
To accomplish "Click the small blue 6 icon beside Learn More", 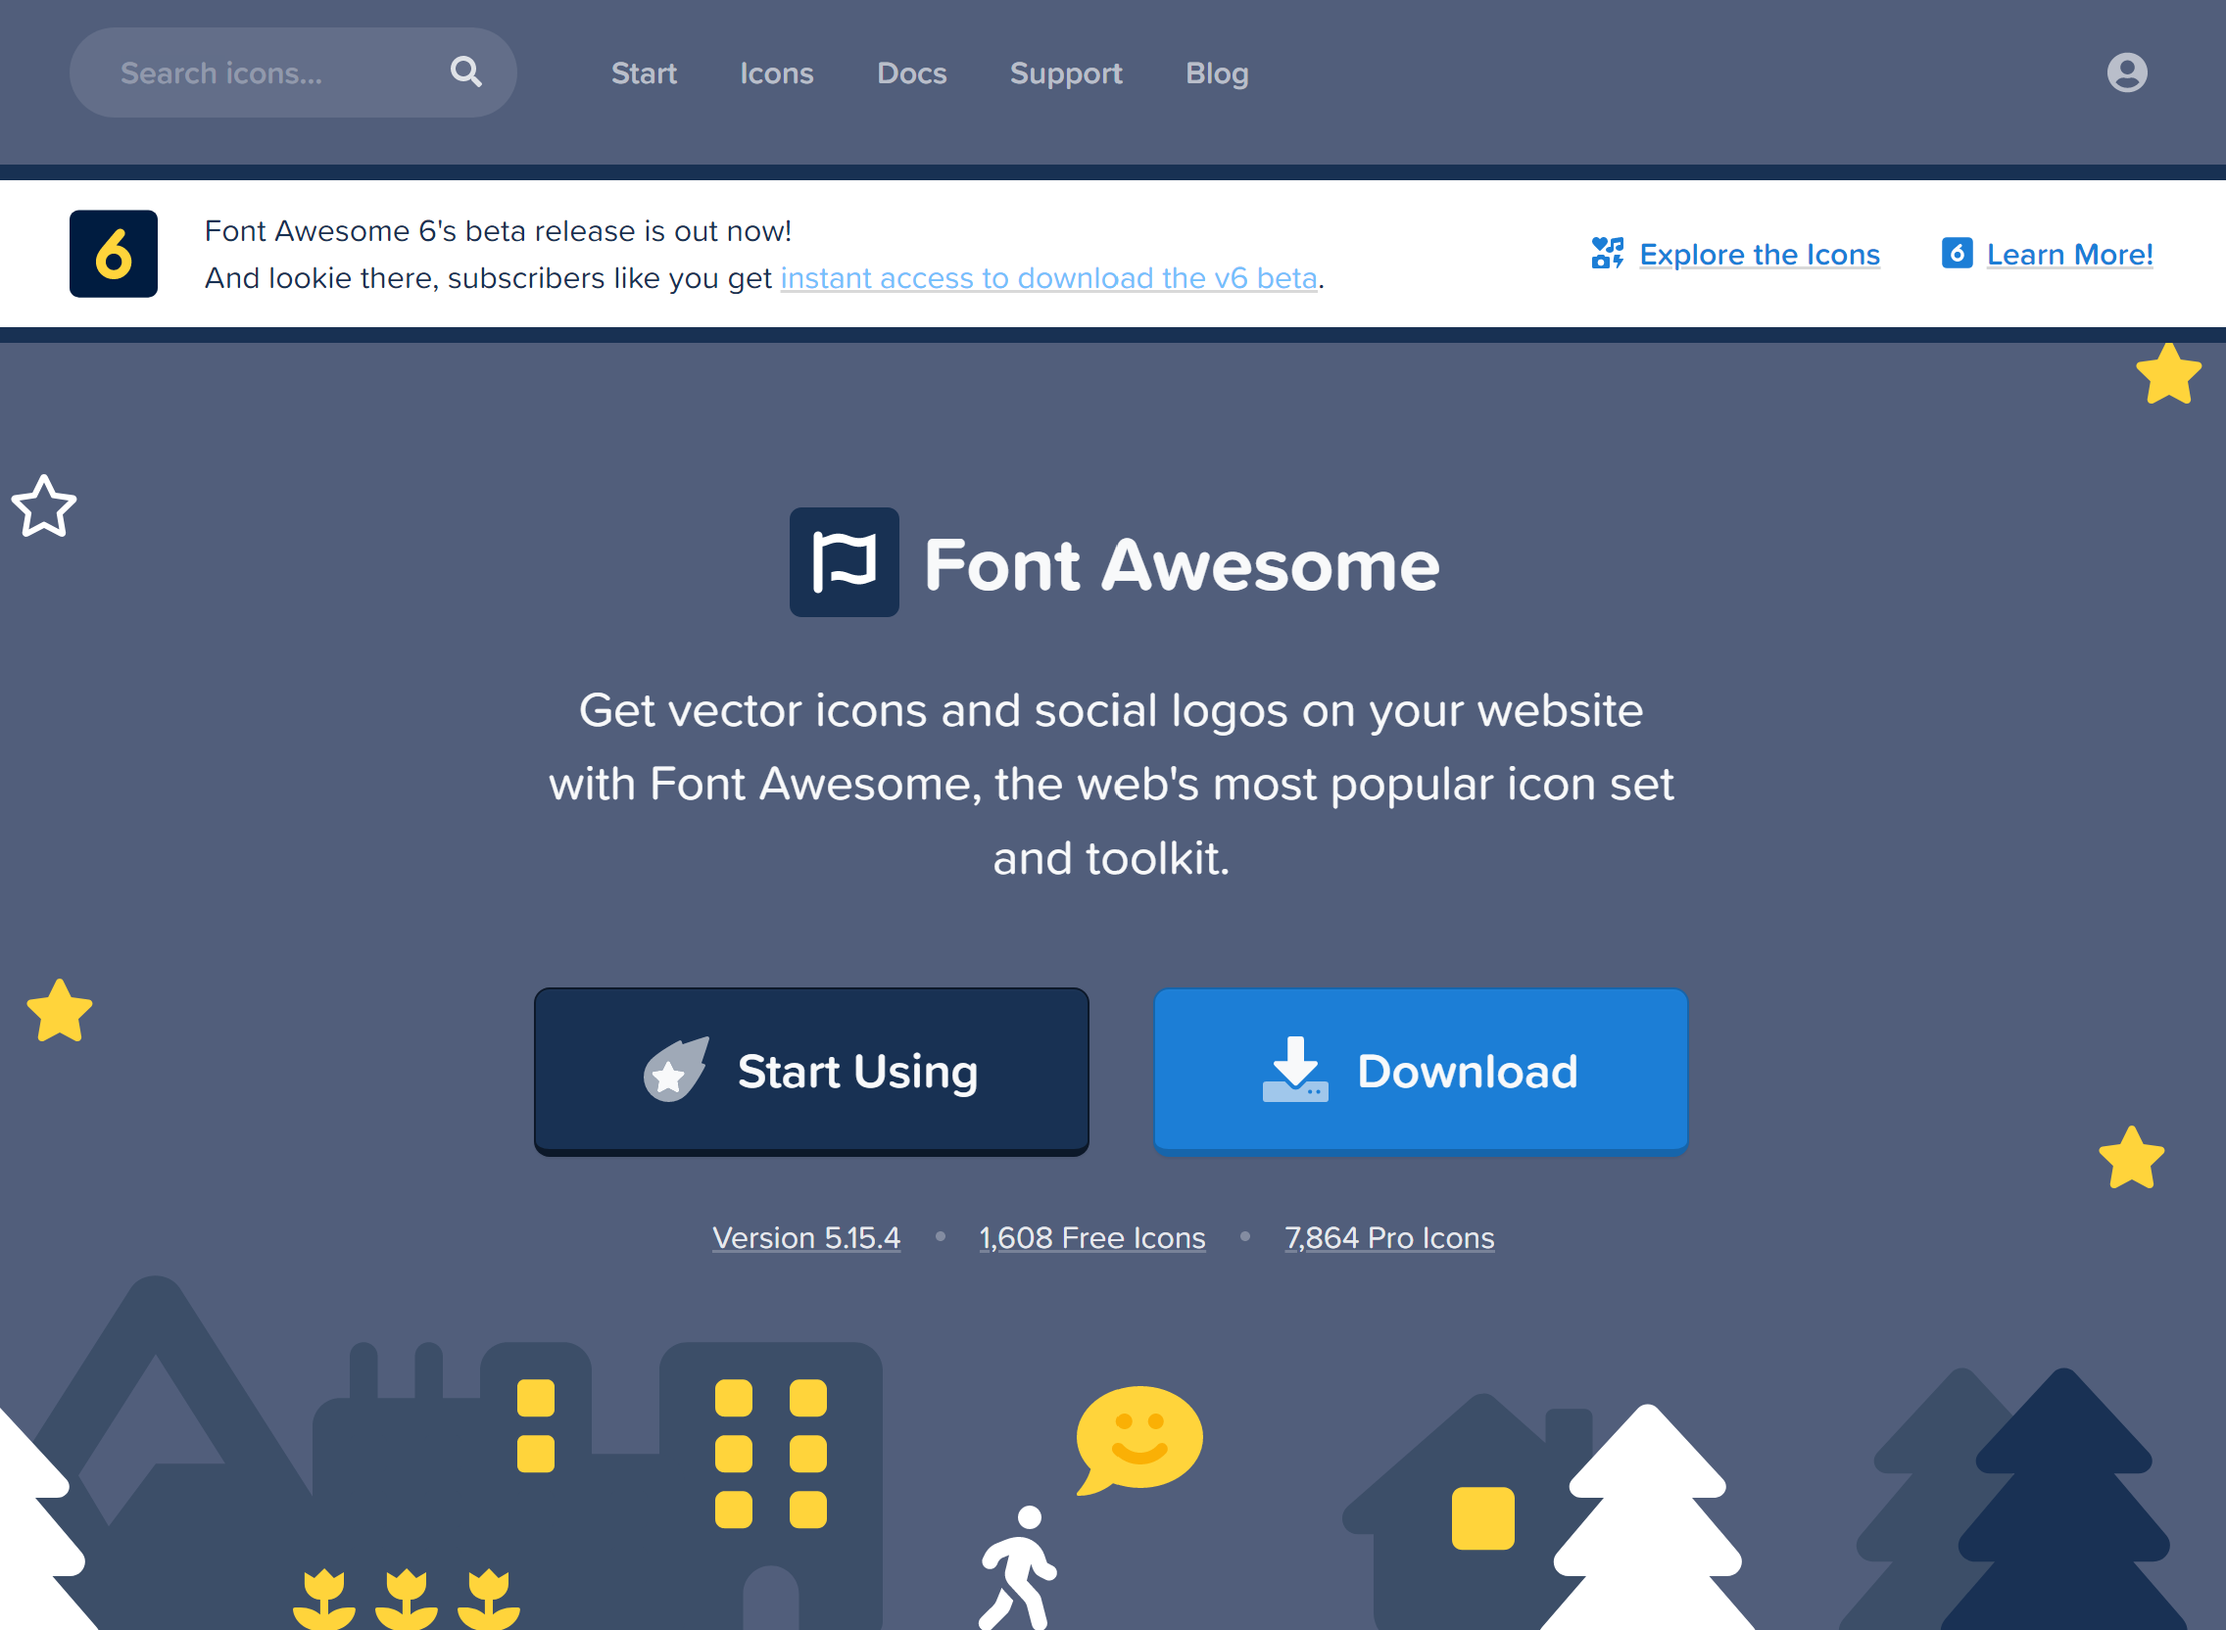I will point(1957,254).
